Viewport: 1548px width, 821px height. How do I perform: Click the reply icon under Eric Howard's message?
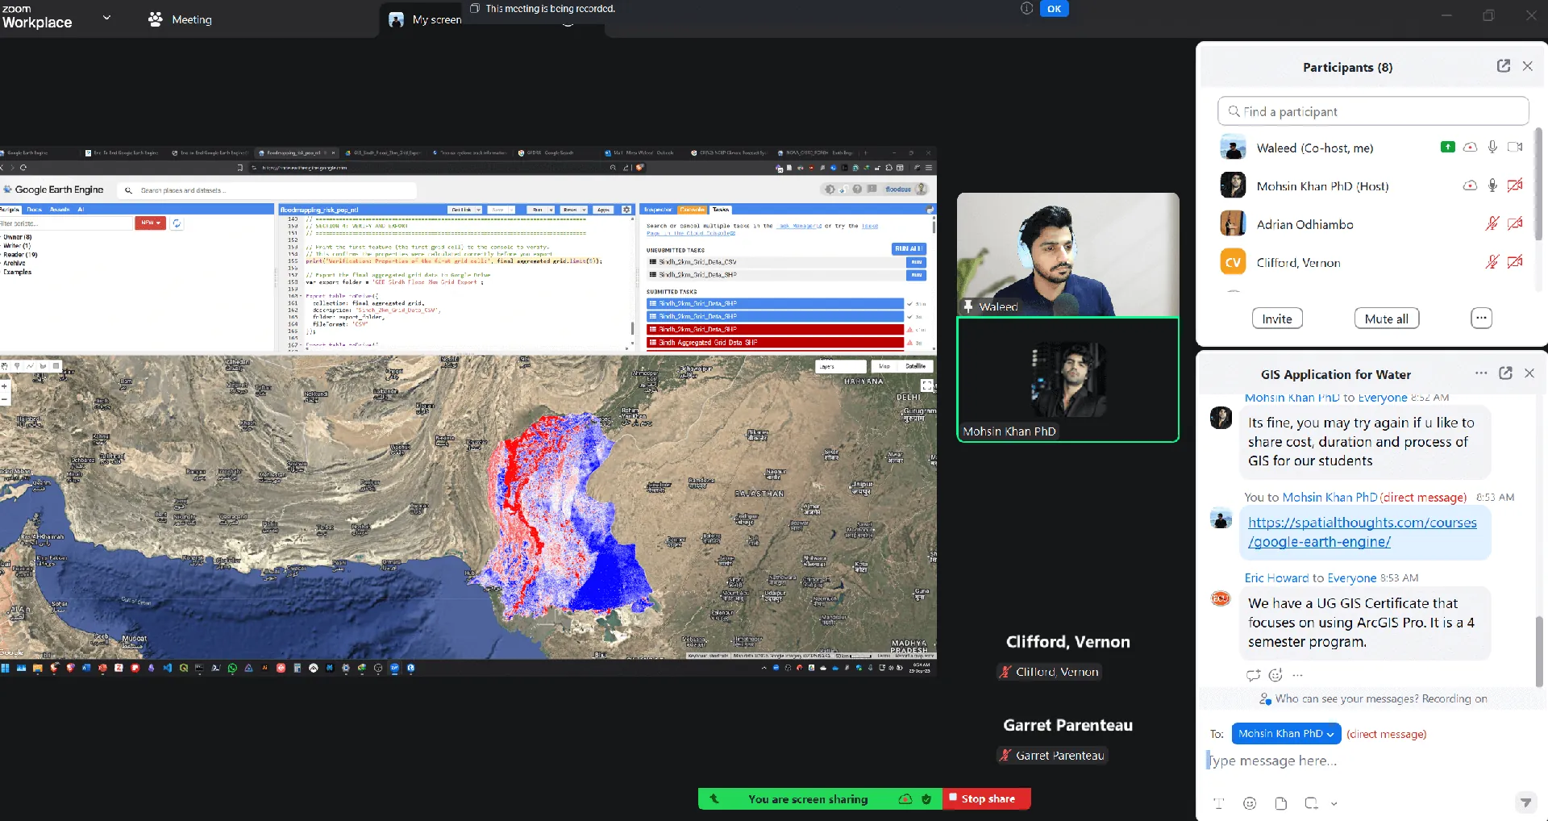pos(1253,675)
